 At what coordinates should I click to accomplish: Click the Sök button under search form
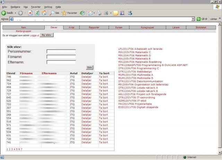89,68
